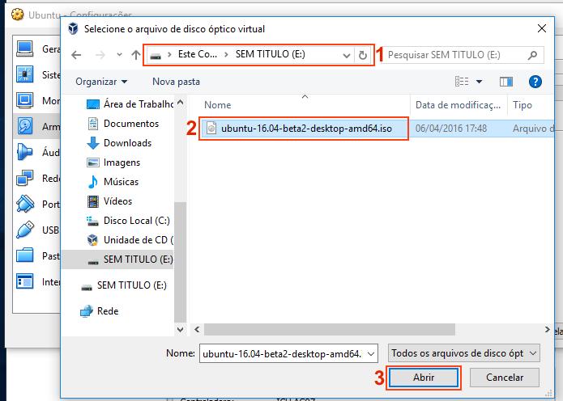
Task: Click the horizontal scrollbar right arrow
Action: coord(547,329)
